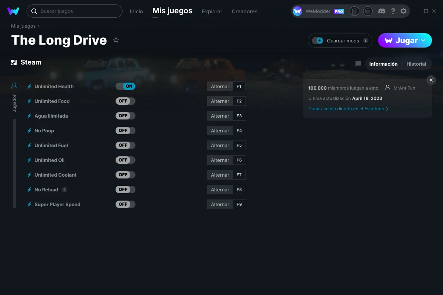
Task: Enable Super Player Speed toggle
Action: pos(126,204)
